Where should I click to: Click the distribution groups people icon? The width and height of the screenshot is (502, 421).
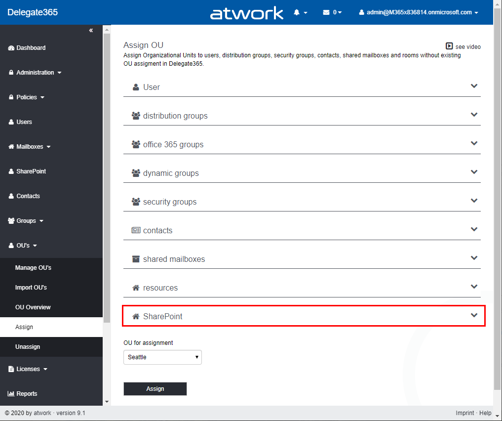[136, 116]
